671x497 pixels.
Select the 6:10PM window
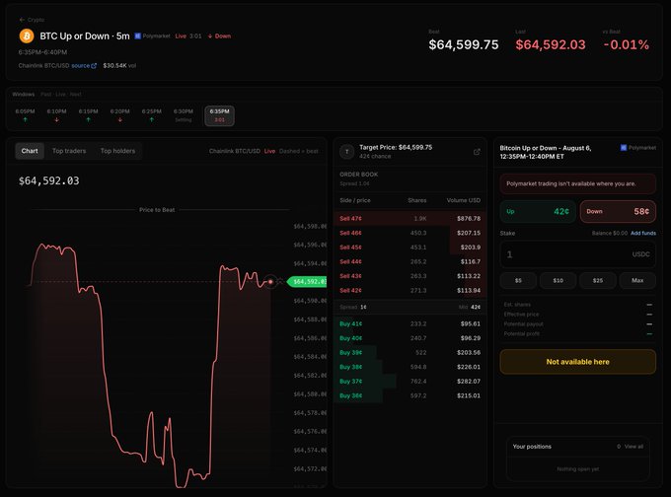(x=56, y=115)
